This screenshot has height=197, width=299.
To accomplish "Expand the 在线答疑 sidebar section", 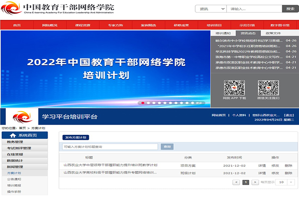I will [x=25, y=155].
